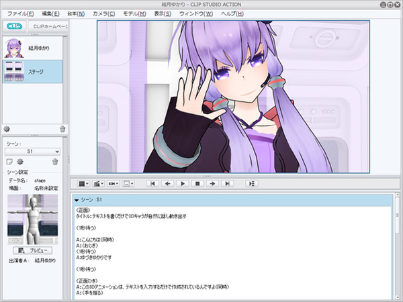Play the animation

click(x=183, y=184)
